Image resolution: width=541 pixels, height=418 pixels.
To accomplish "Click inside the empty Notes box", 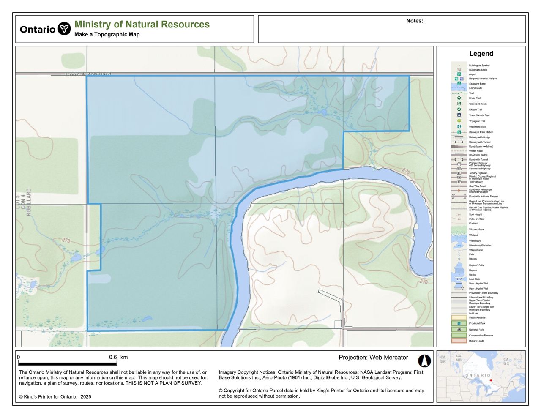I will (392, 32).
